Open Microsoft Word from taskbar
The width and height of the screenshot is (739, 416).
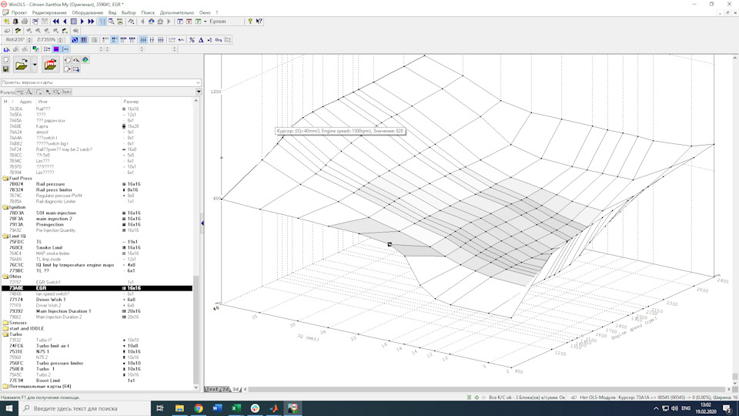(217, 408)
